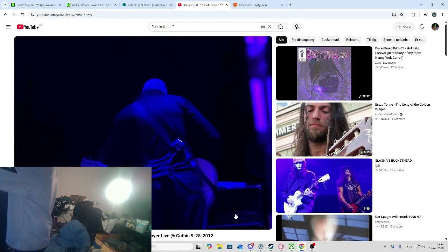Viewport: 448px width, 252px height.
Task: Start voice search with microphone icon
Action: pyautogui.click(x=296, y=27)
